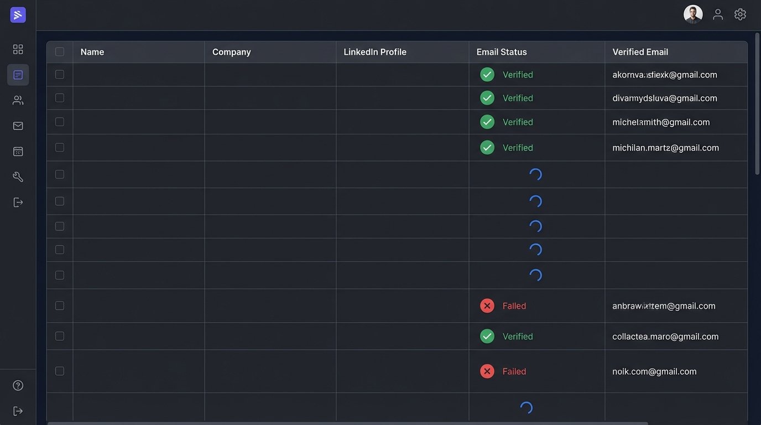Open the wrench tools icon

[18, 177]
